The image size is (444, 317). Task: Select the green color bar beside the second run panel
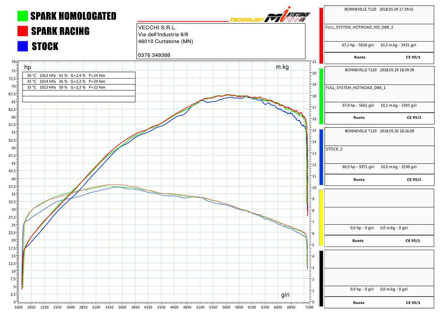pos(321,96)
